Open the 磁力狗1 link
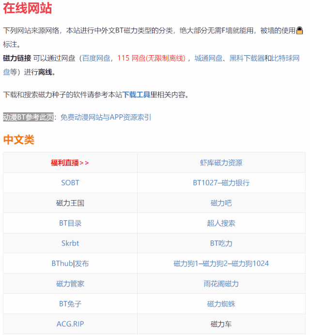This screenshot has width=310, height=335. (x=186, y=263)
